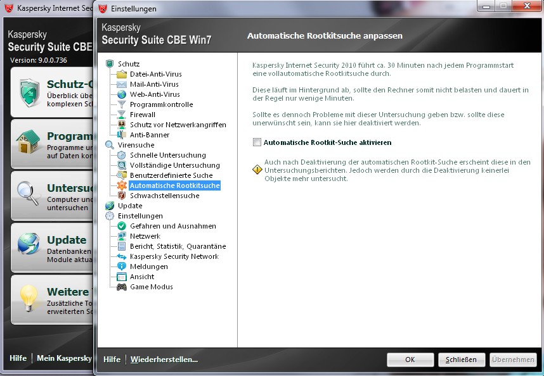Open Meldungen settings entry
Viewport: 544px width, 376px height.
click(x=149, y=266)
